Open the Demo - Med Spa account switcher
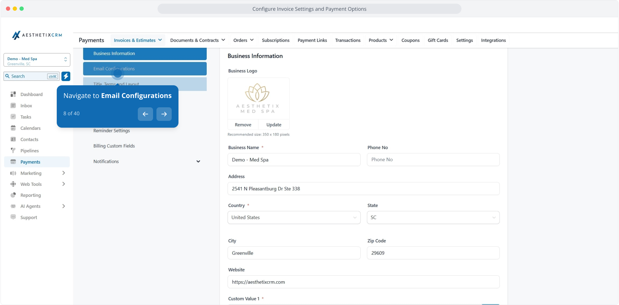The image size is (619, 305). [x=37, y=60]
